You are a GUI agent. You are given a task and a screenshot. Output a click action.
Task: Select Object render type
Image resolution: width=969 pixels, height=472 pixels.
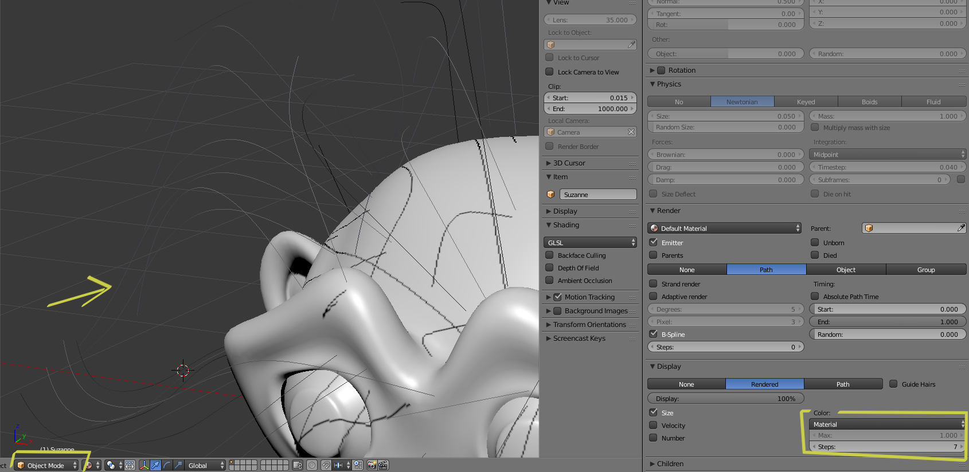coord(846,270)
